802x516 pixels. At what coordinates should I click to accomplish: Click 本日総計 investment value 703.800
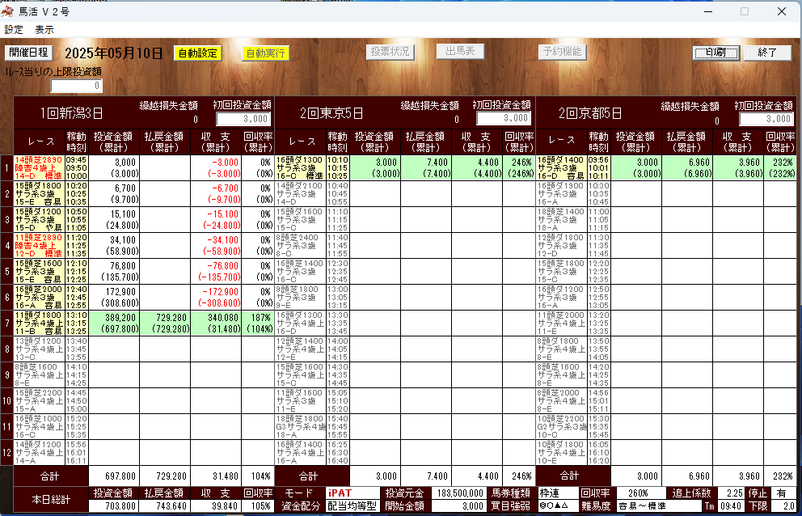pyautogui.click(x=114, y=506)
